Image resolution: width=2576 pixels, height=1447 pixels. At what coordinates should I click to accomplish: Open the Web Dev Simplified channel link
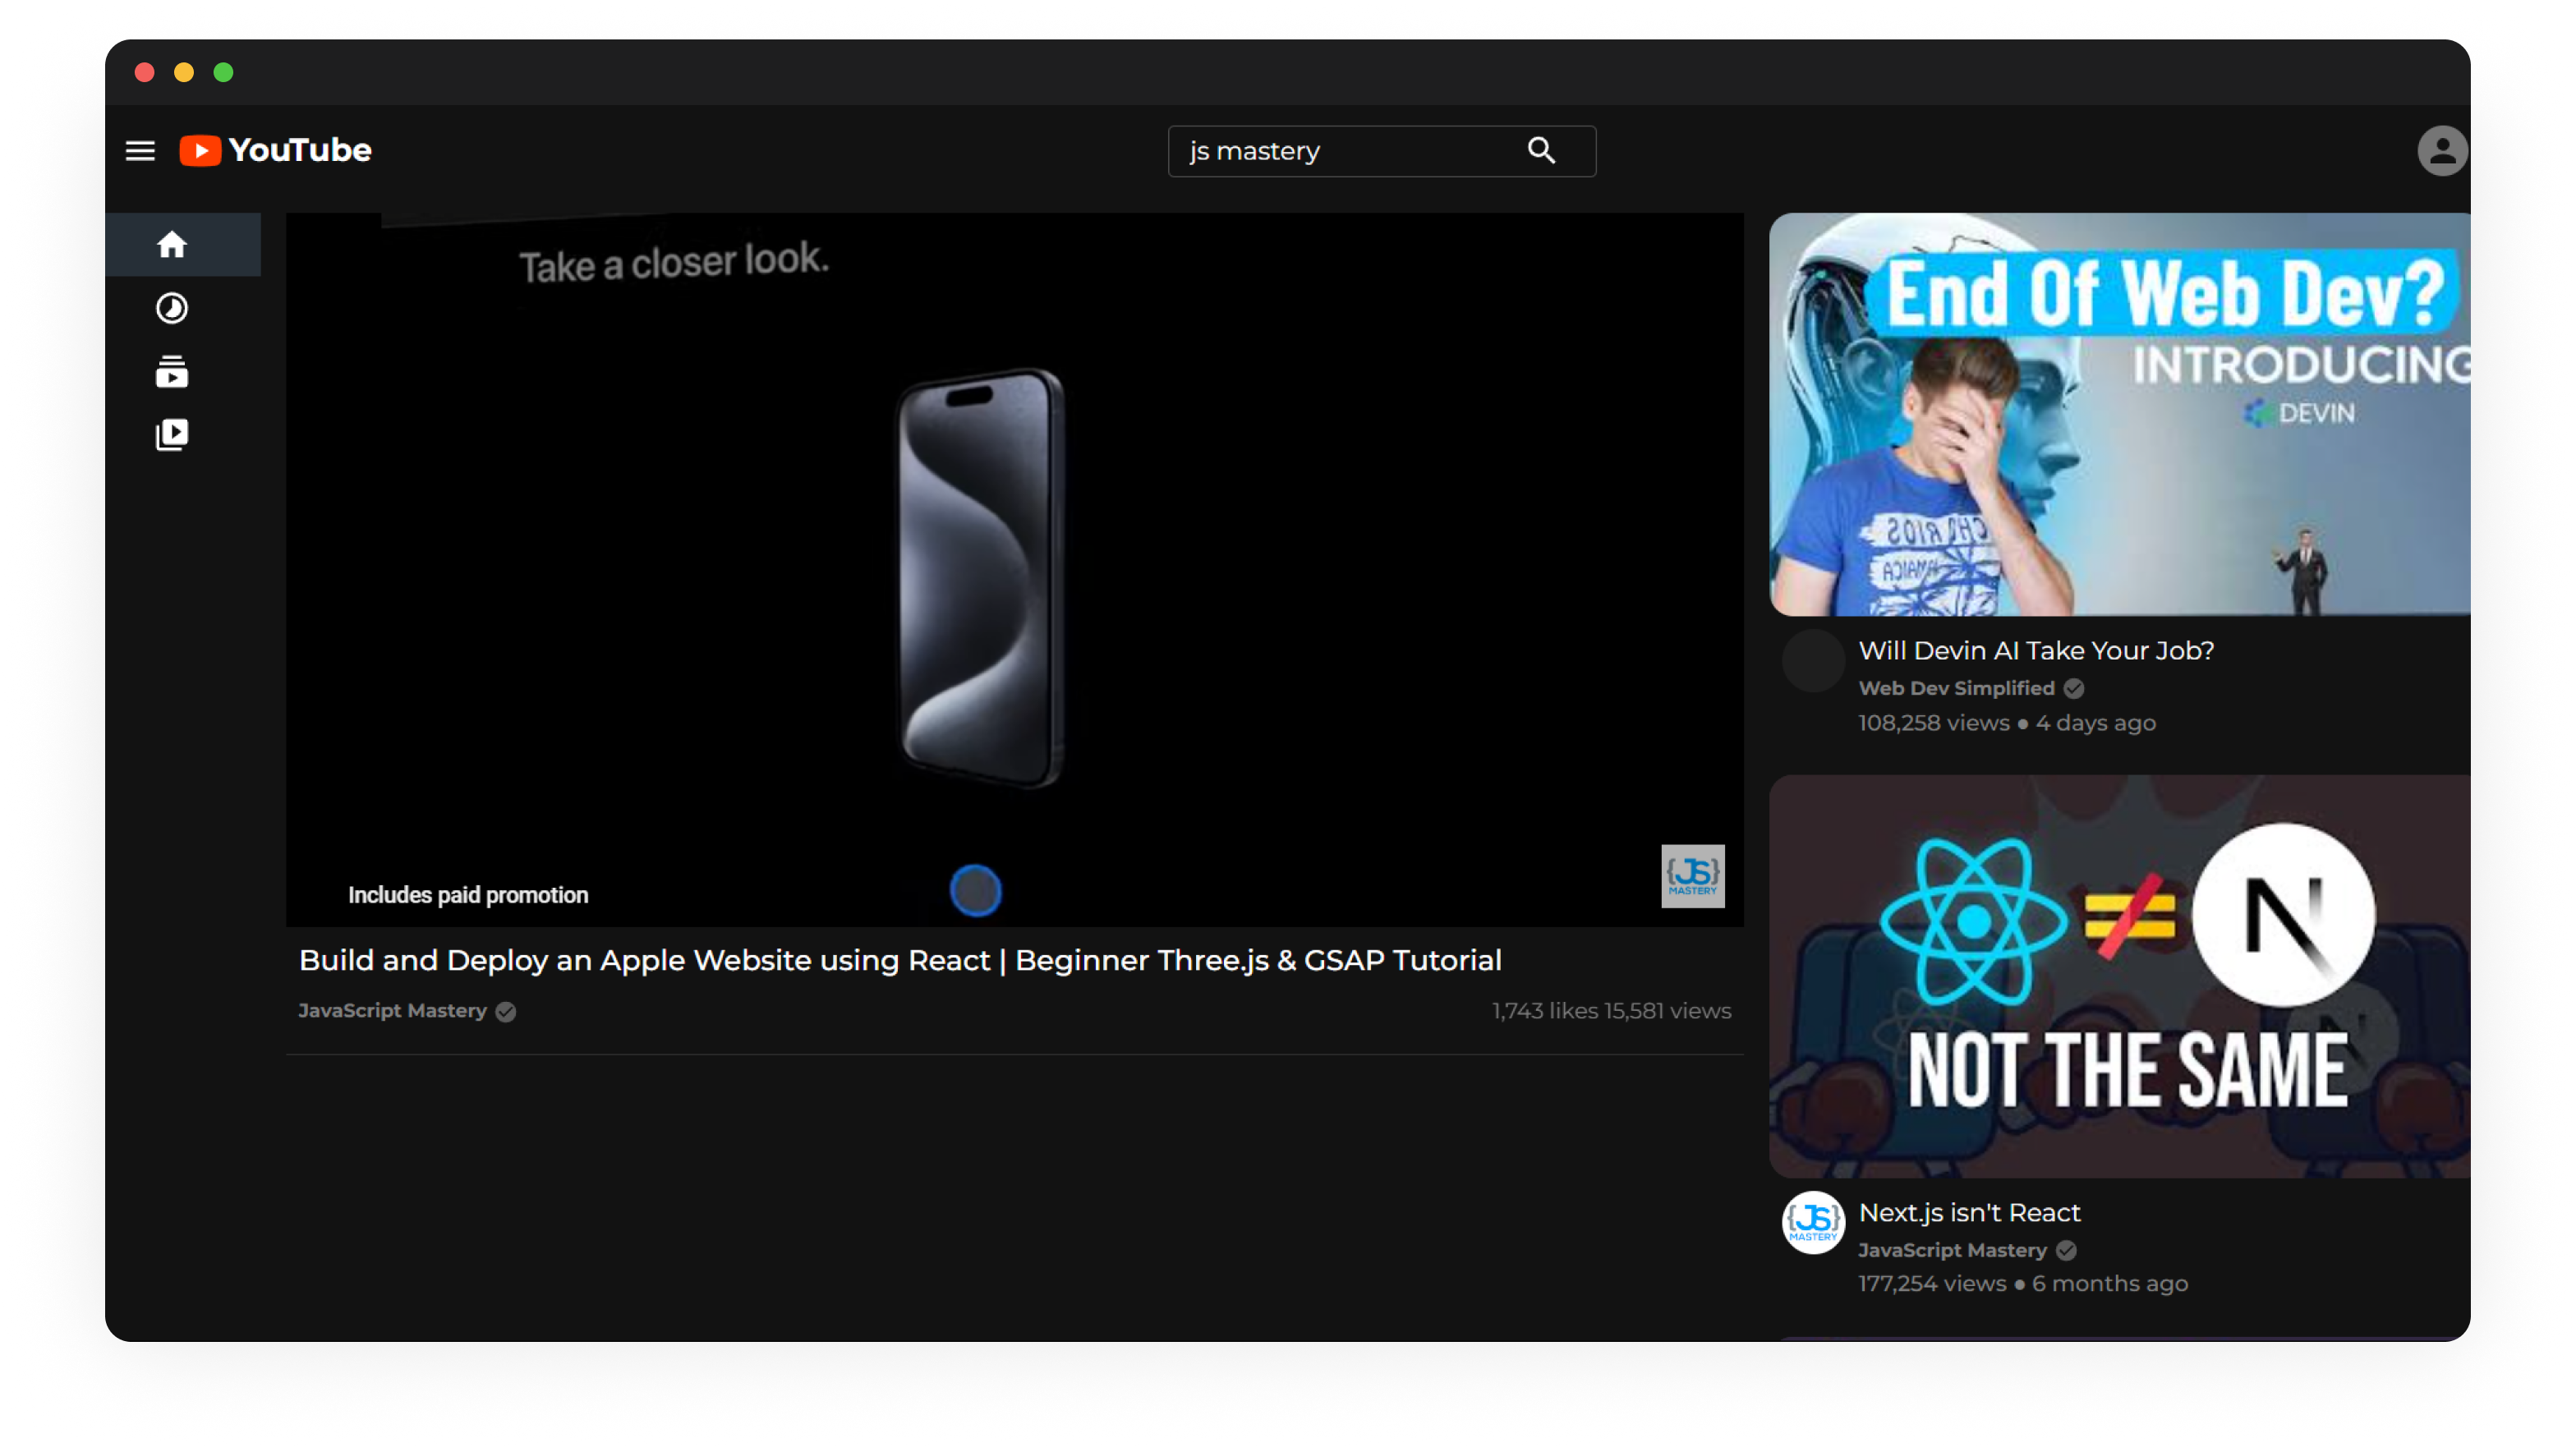(1956, 688)
